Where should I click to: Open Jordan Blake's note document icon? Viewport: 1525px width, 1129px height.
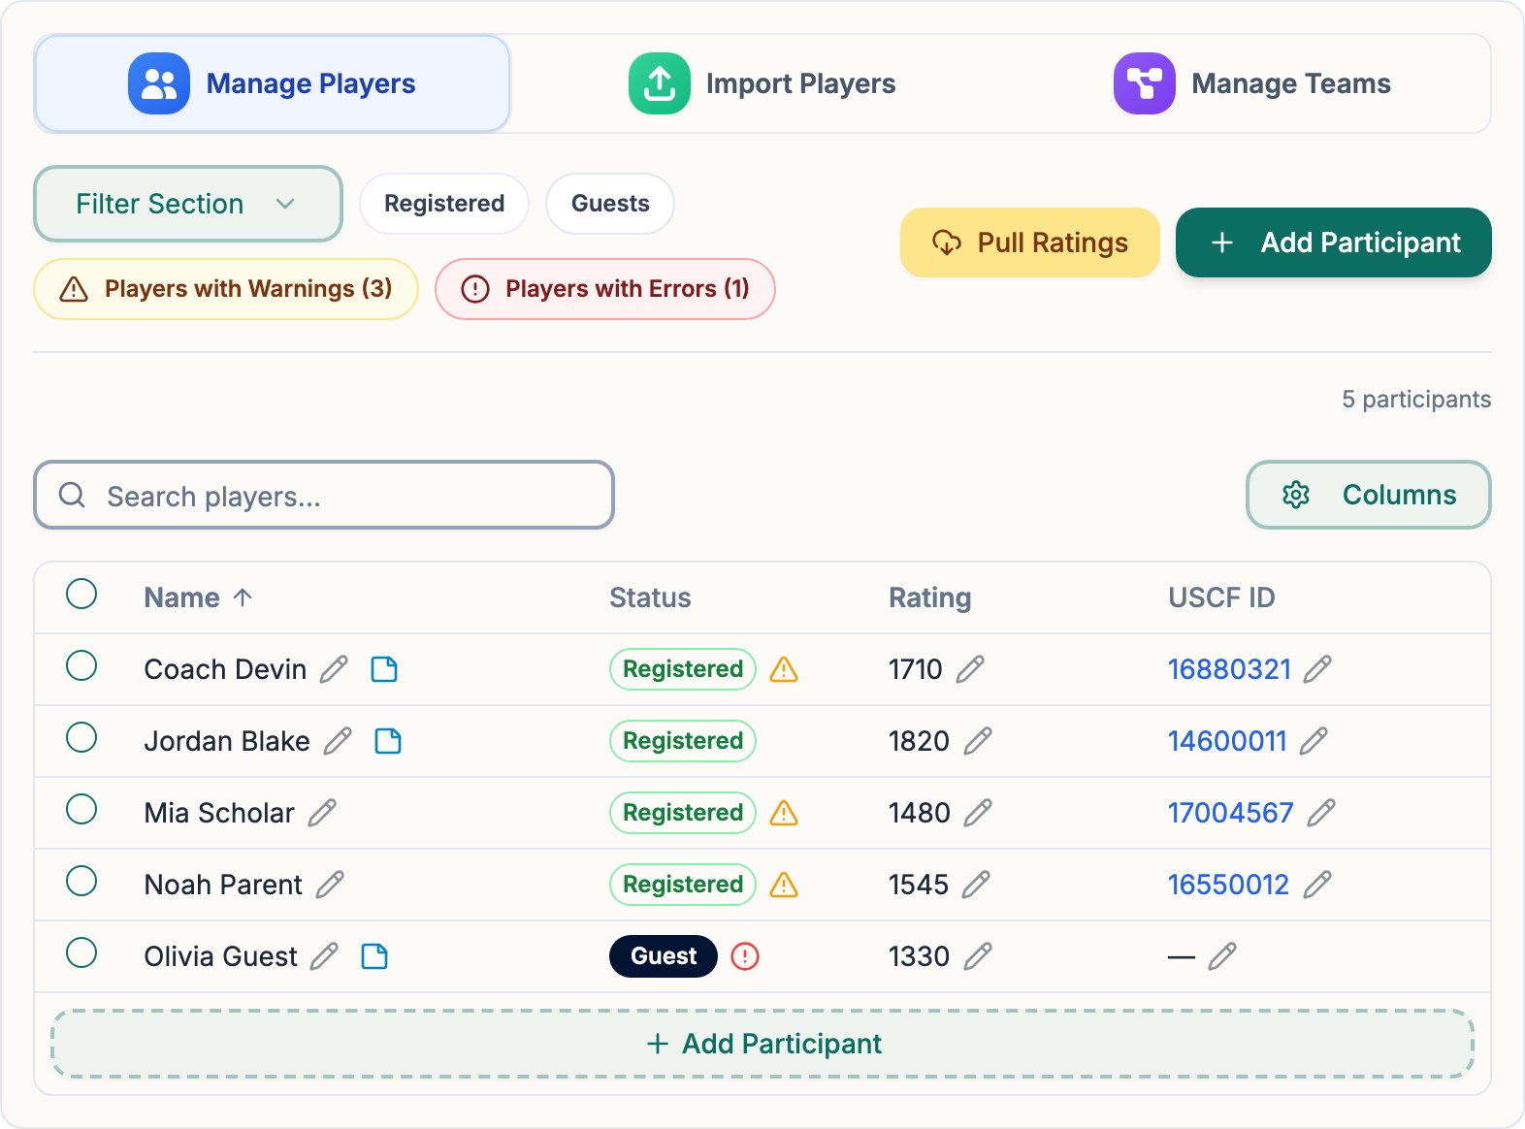click(388, 741)
